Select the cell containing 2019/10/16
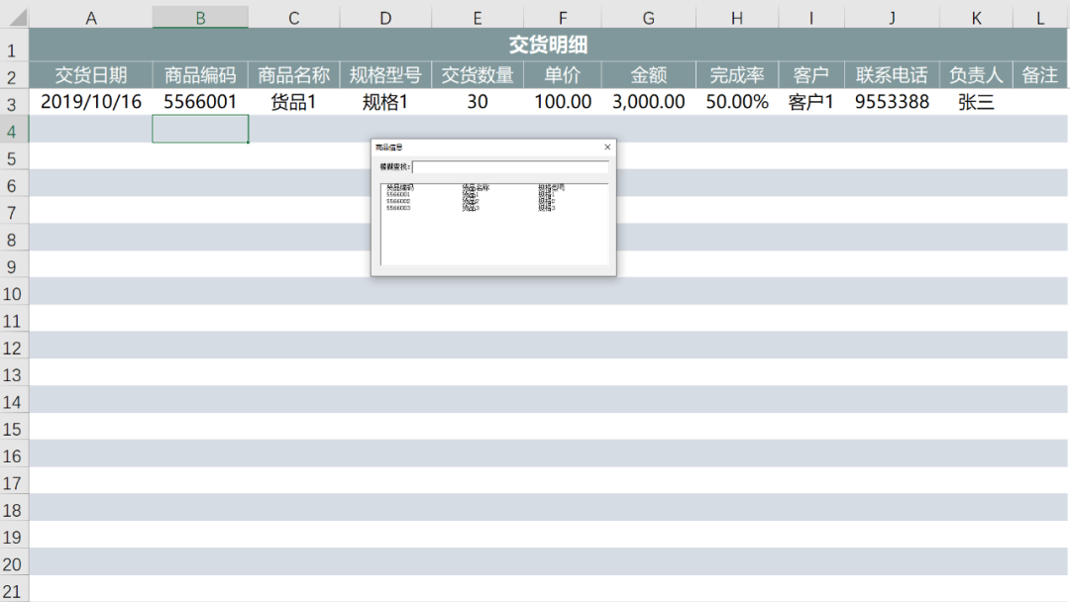The width and height of the screenshot is (1070, 602). pyautogui.click(x=91, y=102)
